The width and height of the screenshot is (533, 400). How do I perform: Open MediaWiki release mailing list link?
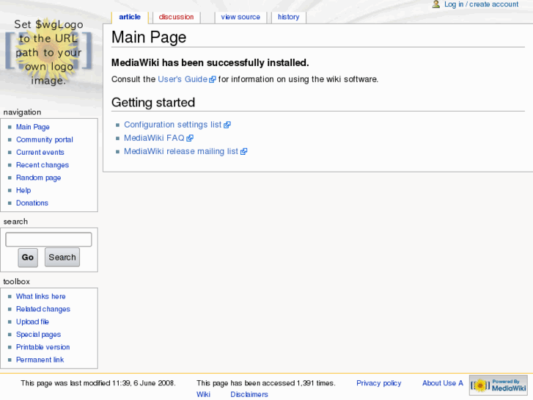coord(185,151)
